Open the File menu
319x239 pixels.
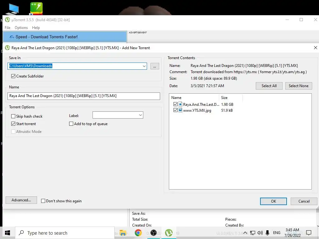[x=7, y=28]
